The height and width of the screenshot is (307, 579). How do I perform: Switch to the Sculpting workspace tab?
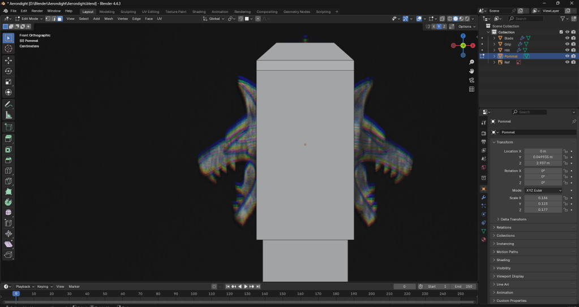point(128,11)
